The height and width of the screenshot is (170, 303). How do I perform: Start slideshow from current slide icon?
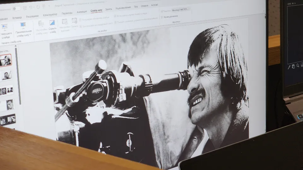click(4, 28)
